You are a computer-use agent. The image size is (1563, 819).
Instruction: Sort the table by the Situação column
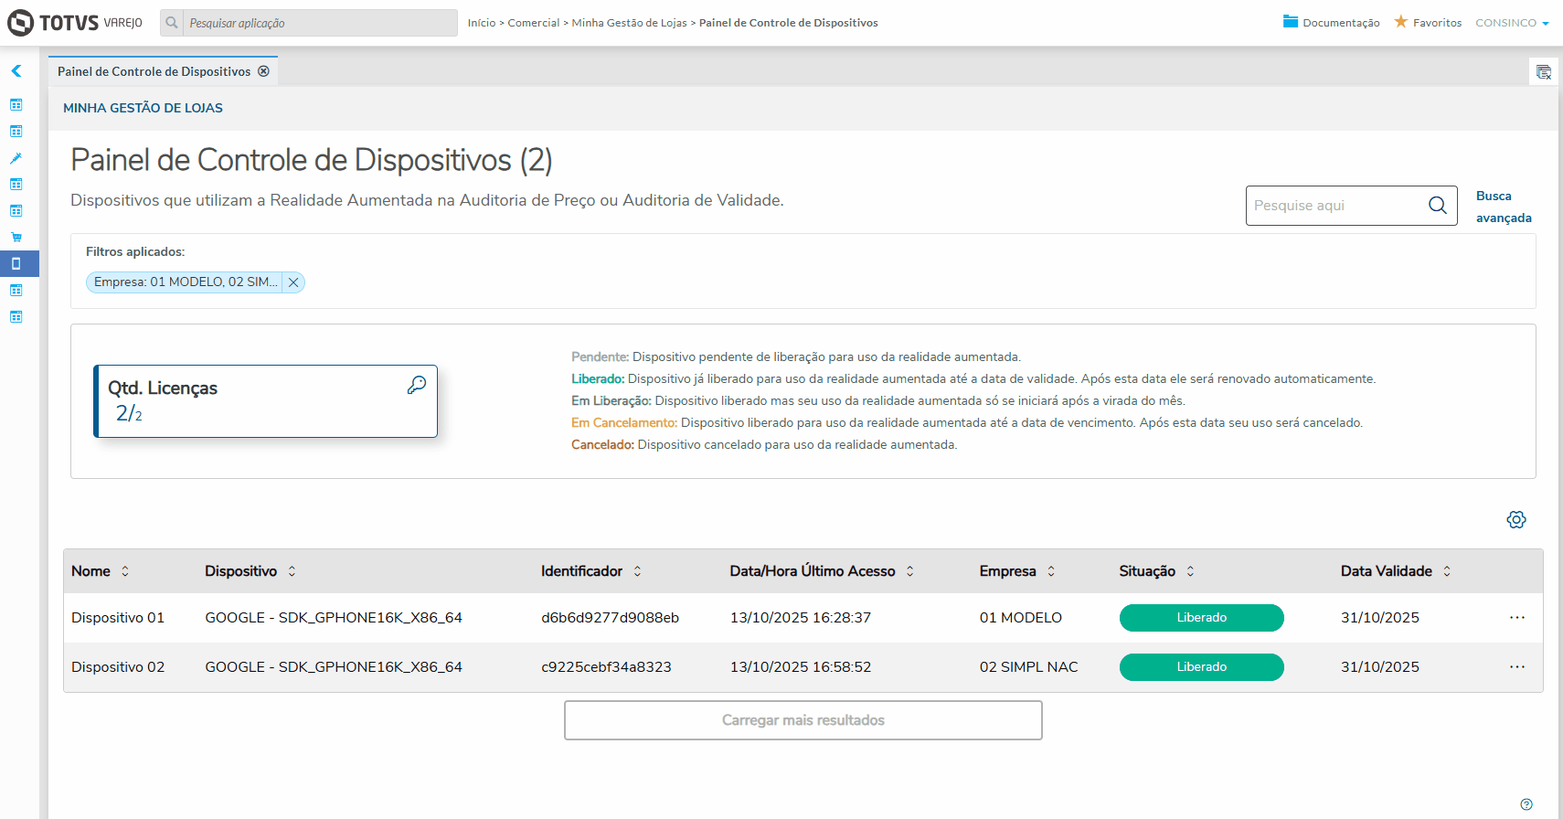pos(1190,571)
